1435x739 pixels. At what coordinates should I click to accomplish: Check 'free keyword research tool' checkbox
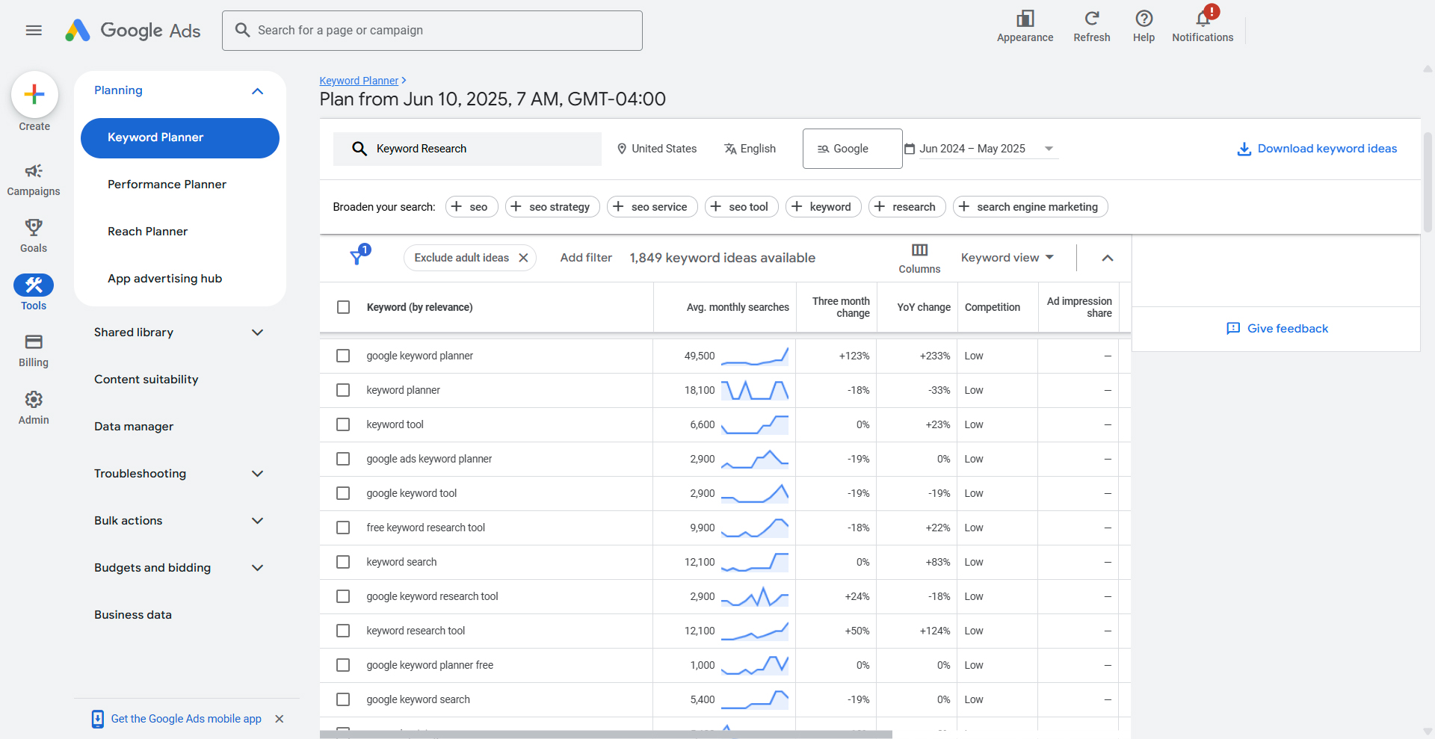[343, 528]
